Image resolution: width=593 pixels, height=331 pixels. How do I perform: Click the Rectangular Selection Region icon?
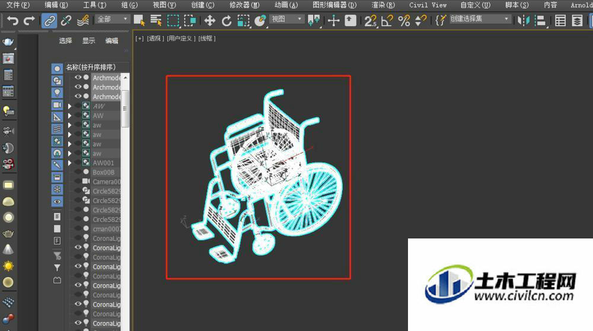173,20
